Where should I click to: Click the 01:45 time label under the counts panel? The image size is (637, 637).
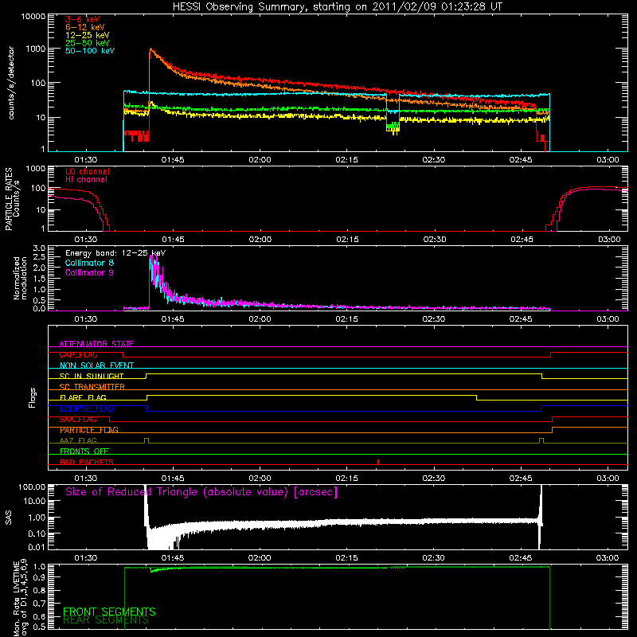click(173, 160)
